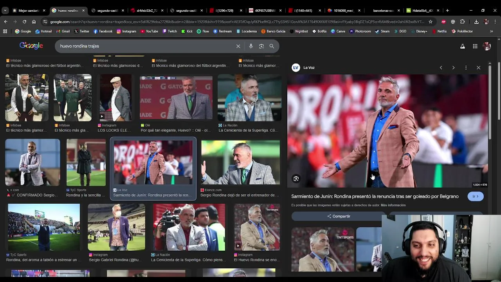The height and width of the screenshot is (282, 501).
Task: Search inside image with the Lens overlay icon
Action: coord(296,179)
